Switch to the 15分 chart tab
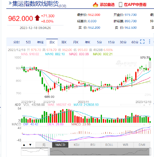 pos(111,42)
